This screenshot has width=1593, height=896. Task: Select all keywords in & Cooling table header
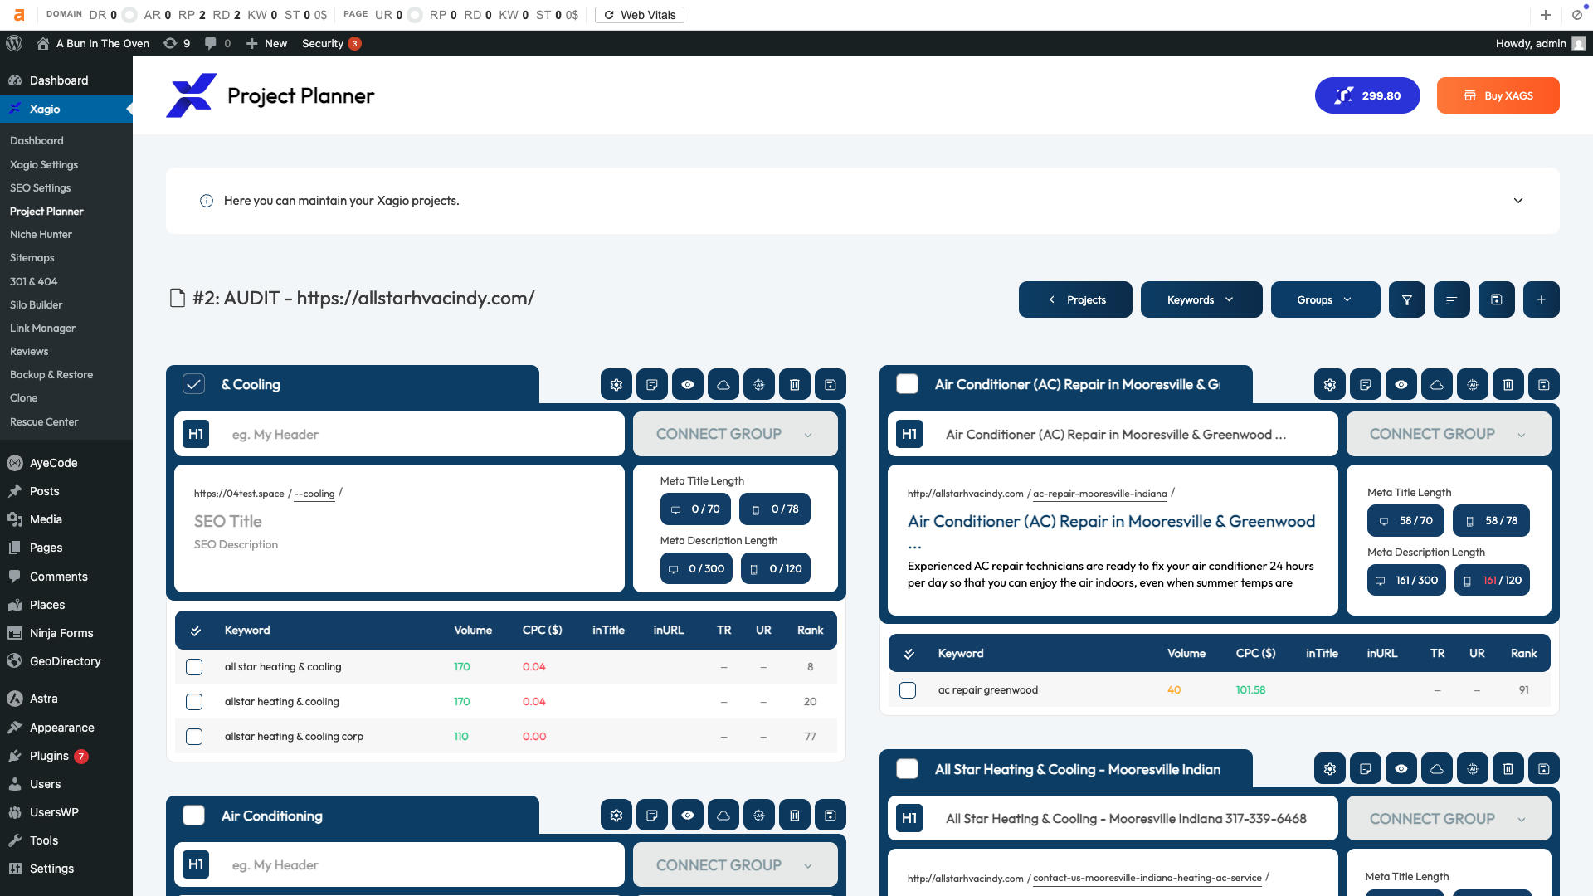tap(196, 631)
